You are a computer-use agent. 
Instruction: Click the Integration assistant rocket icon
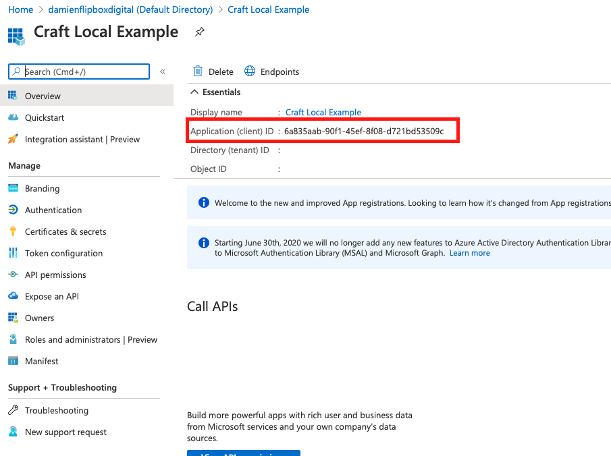pos(13,139)
